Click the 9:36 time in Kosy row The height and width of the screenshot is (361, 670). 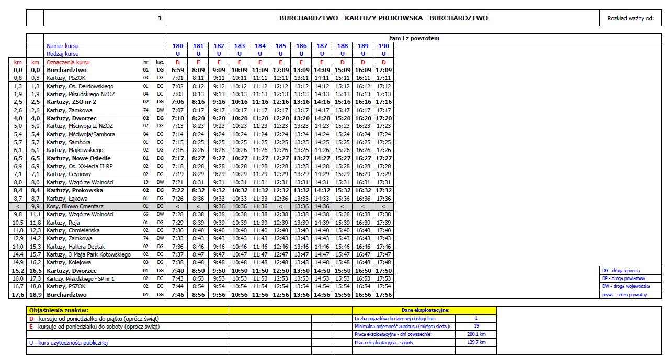point(219,206)
